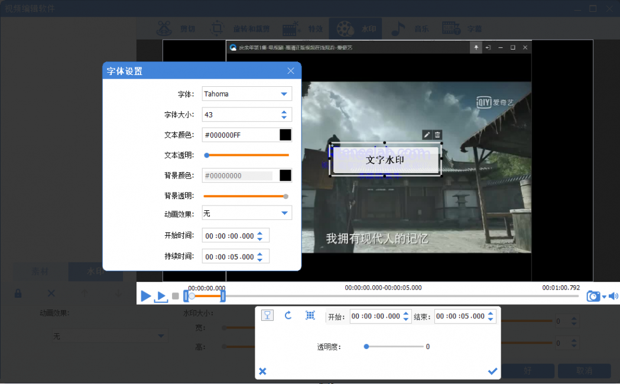Increase 开始时间 in the font dialog
This screenshot has width=620, height=384.
[x=260, y=233]
